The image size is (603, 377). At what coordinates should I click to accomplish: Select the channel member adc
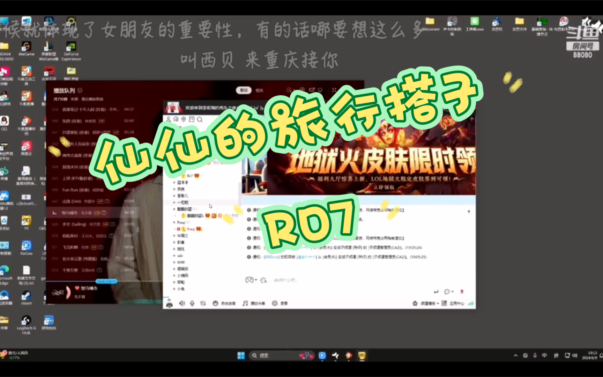click(x=180, y=256)
